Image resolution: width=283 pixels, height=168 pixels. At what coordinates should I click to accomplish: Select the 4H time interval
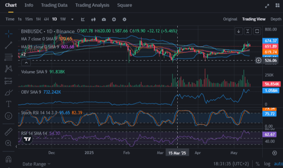(46, 19)
